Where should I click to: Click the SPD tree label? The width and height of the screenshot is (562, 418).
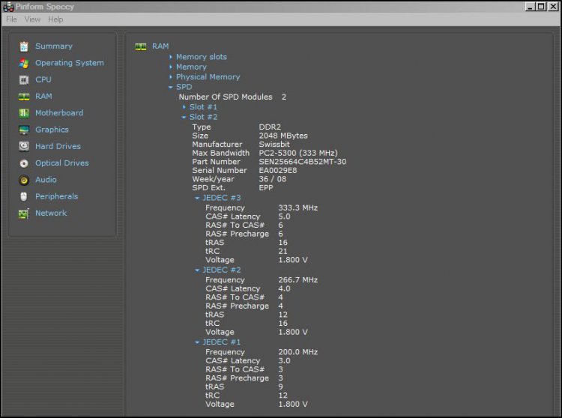point(184,87)
